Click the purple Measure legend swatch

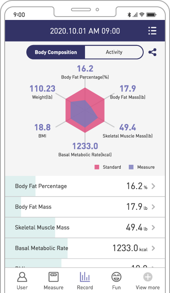(131, 167)
